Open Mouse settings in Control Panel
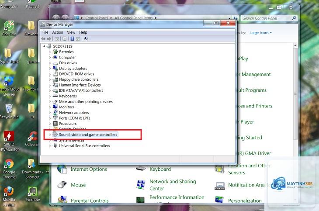The image size is (319, 211). click(x=78, y=185)
